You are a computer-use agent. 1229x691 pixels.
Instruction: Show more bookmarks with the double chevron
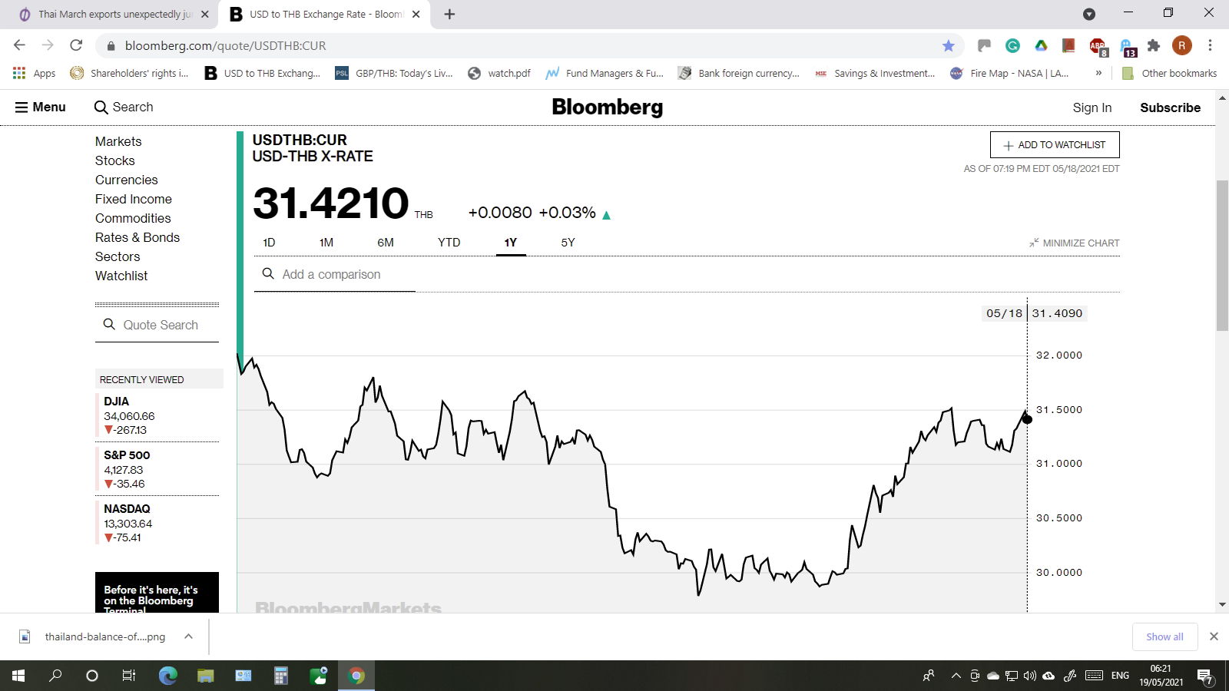[1098, 73]
